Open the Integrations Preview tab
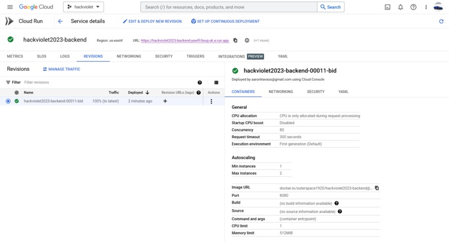This screenshot has height=242, width=449. tap(241, 56)
